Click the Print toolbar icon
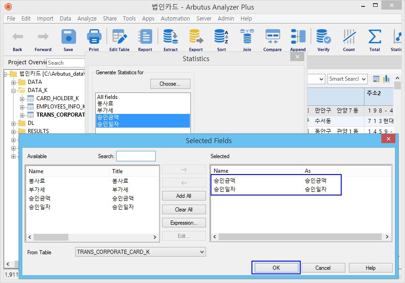 (94, 36)
